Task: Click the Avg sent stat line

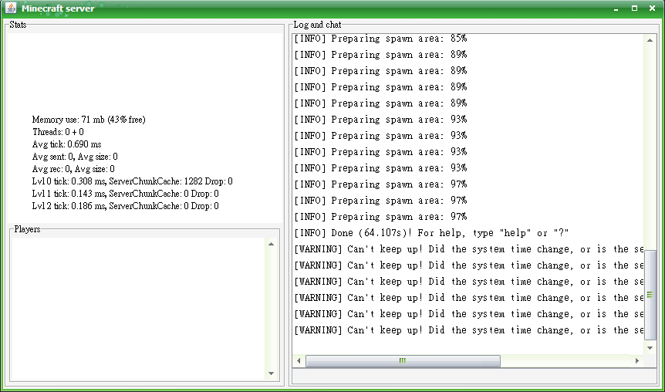Action: 75,157
